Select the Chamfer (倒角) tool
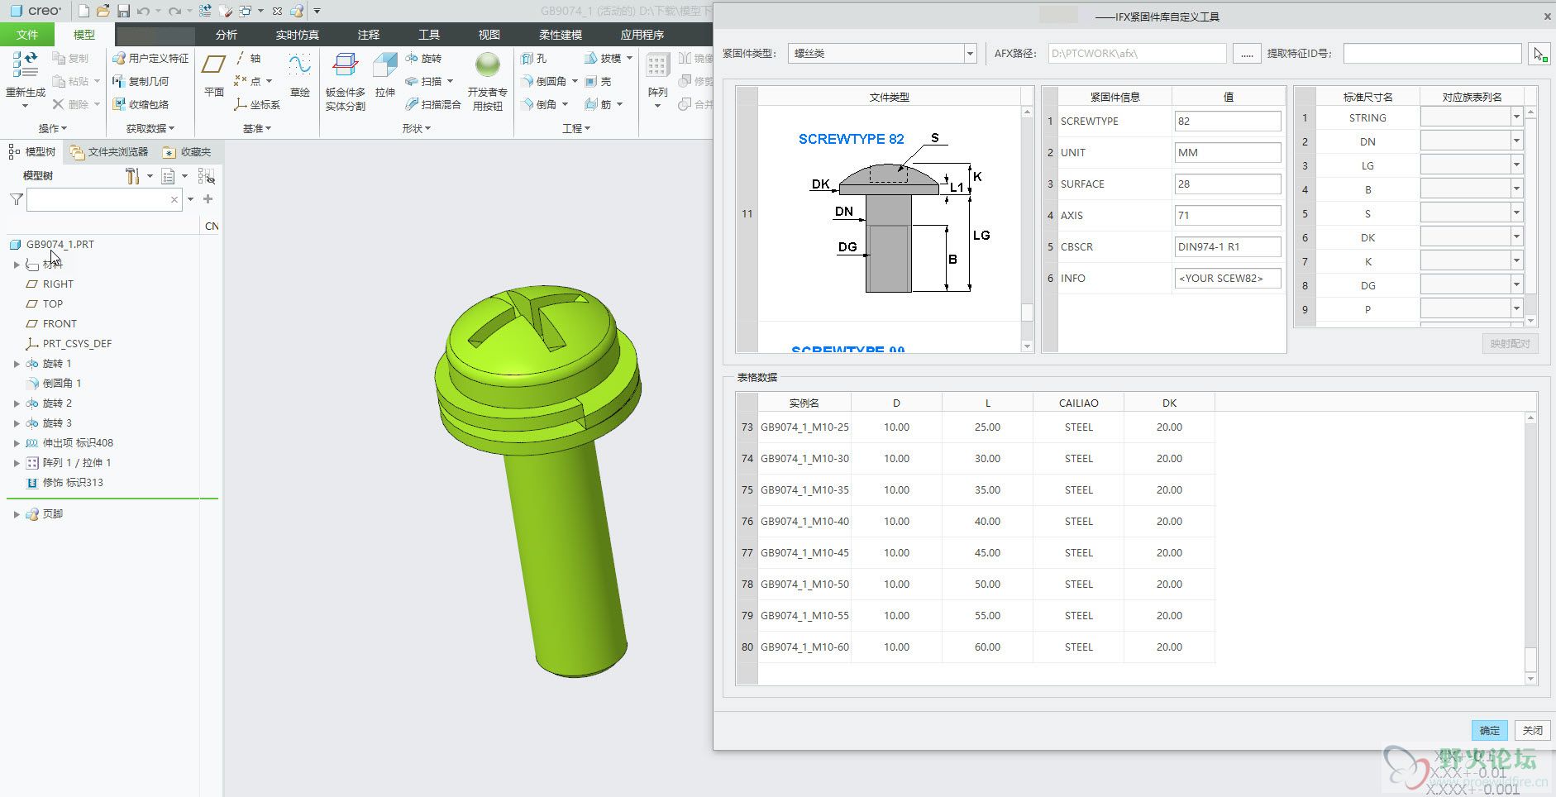This screenshot has width=1556, height=797. tap(539, 104)
